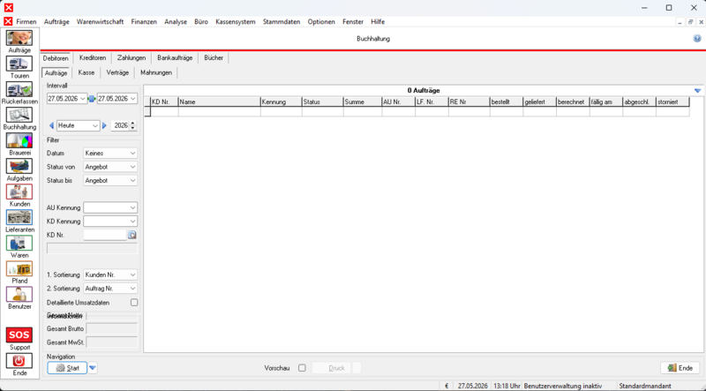Viewport: 706px width, 391px height.
Task: Switch to the Kreditoren tab
Action: click(93, 58)
